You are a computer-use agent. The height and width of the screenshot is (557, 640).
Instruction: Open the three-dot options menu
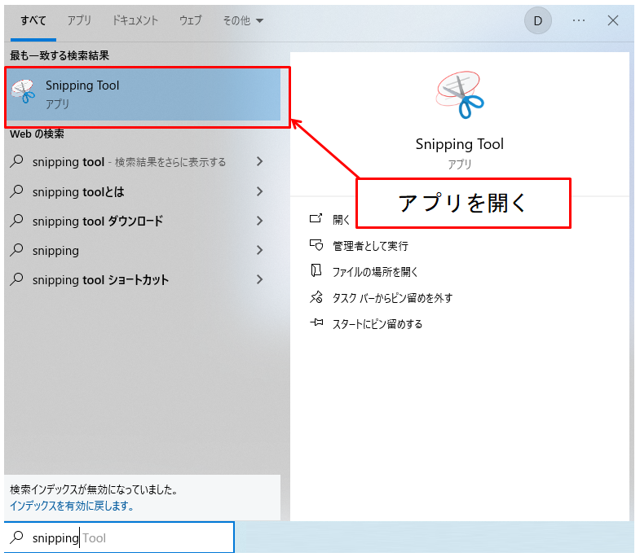point(579,20)
